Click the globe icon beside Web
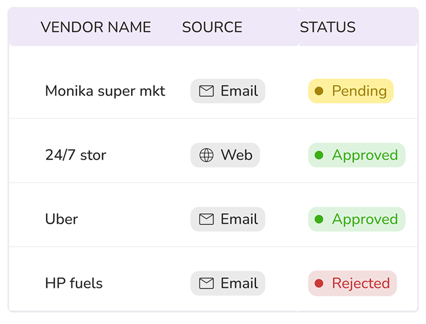Image resolution: width=426 pixels, height=324 pixels. [206, 155]
